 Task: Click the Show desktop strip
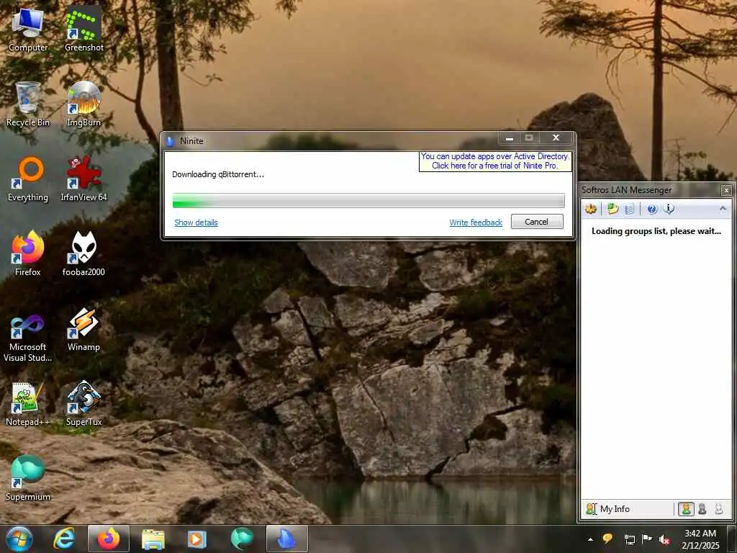click(732, 539)
